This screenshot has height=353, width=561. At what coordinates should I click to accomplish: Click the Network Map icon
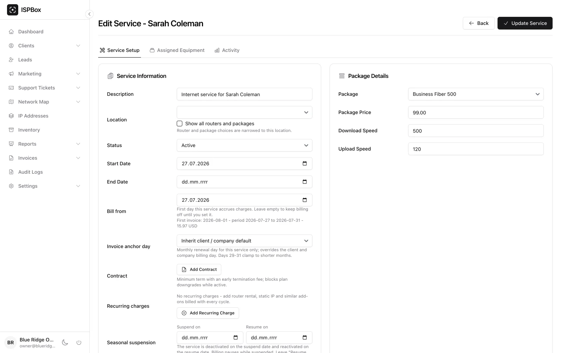tap(11, 102)
